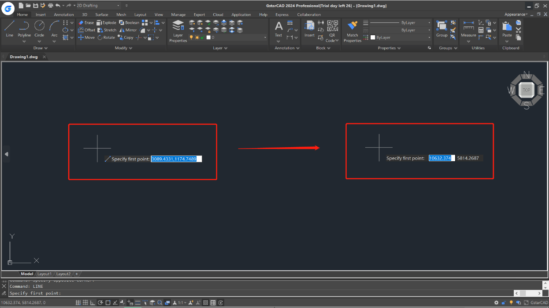Activate the Mirror tool
549x308 pixels.
point(128,30)
